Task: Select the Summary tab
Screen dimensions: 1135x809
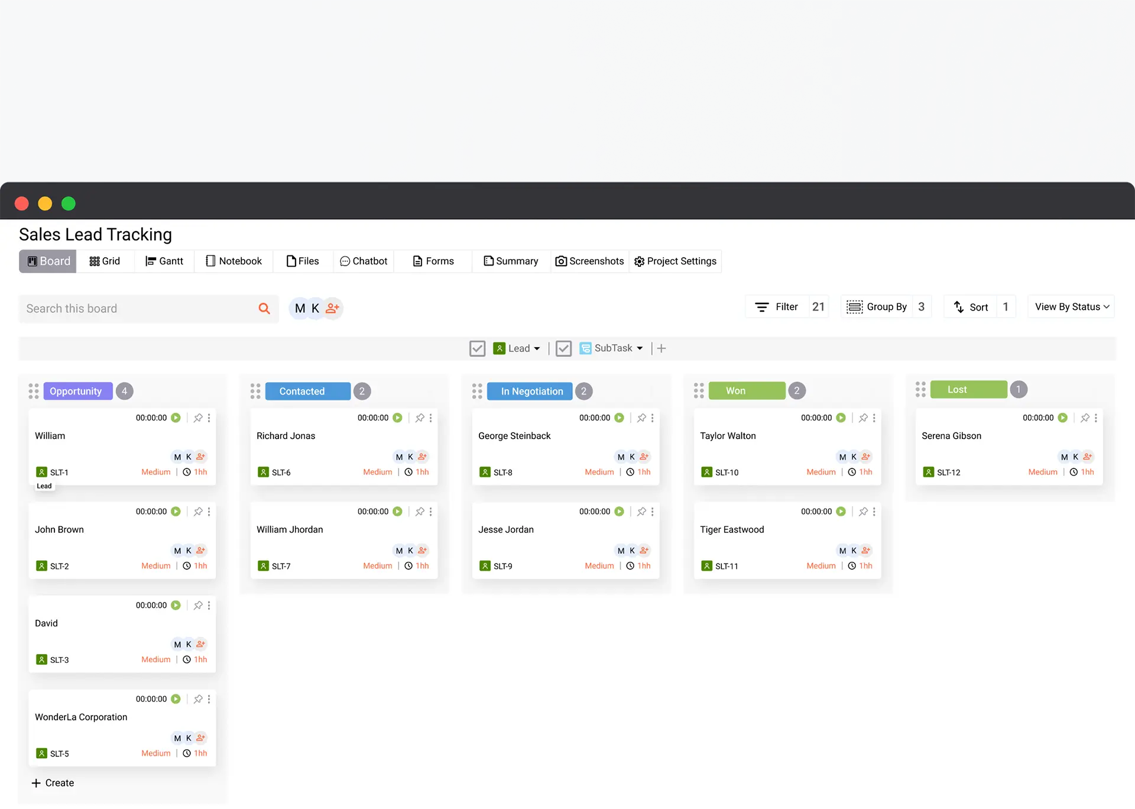Action: coord(511,261)
